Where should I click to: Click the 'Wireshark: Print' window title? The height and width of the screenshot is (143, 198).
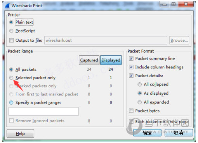pyautogui.click(x=27, y=6)
